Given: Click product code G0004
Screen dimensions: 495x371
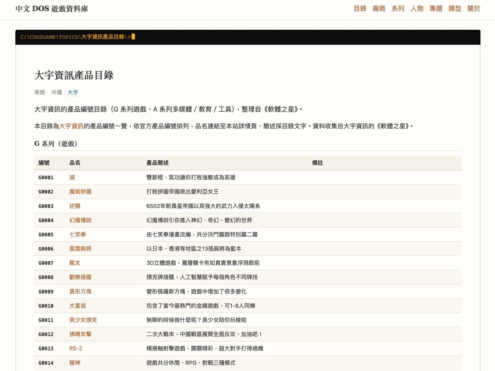Looking at the screenshot, I should tap(46, 220).
